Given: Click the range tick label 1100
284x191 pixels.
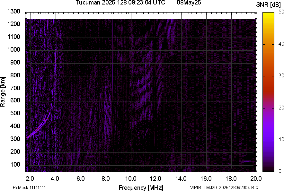Looking at the screenshot, I should [13, 37].
